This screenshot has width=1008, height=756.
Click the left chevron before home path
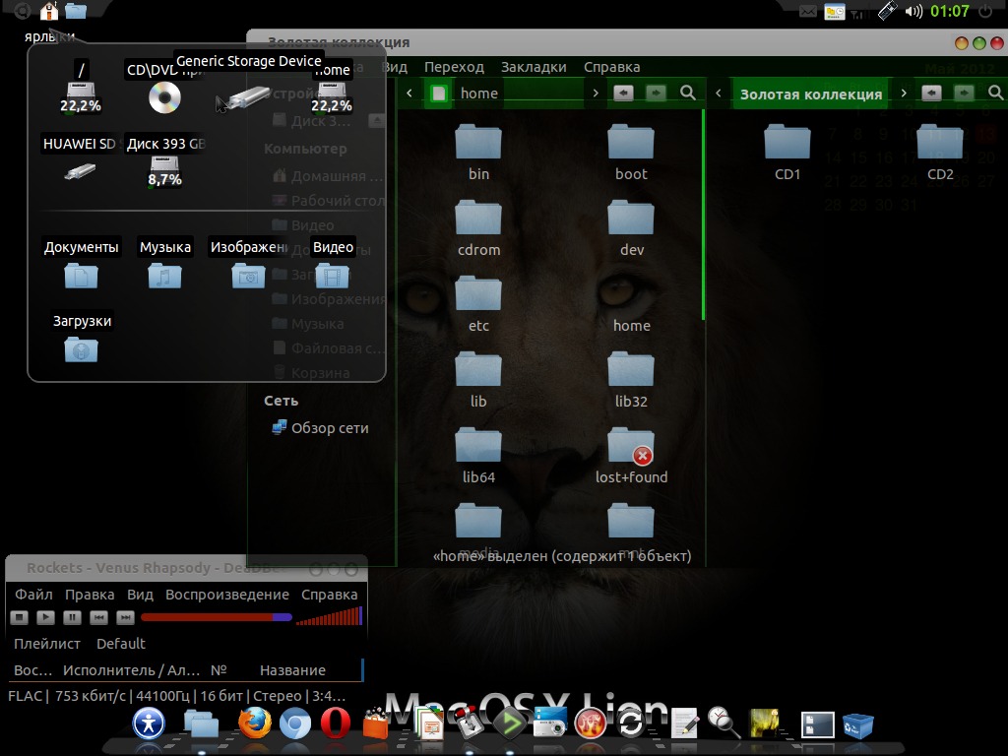(409, 94)
